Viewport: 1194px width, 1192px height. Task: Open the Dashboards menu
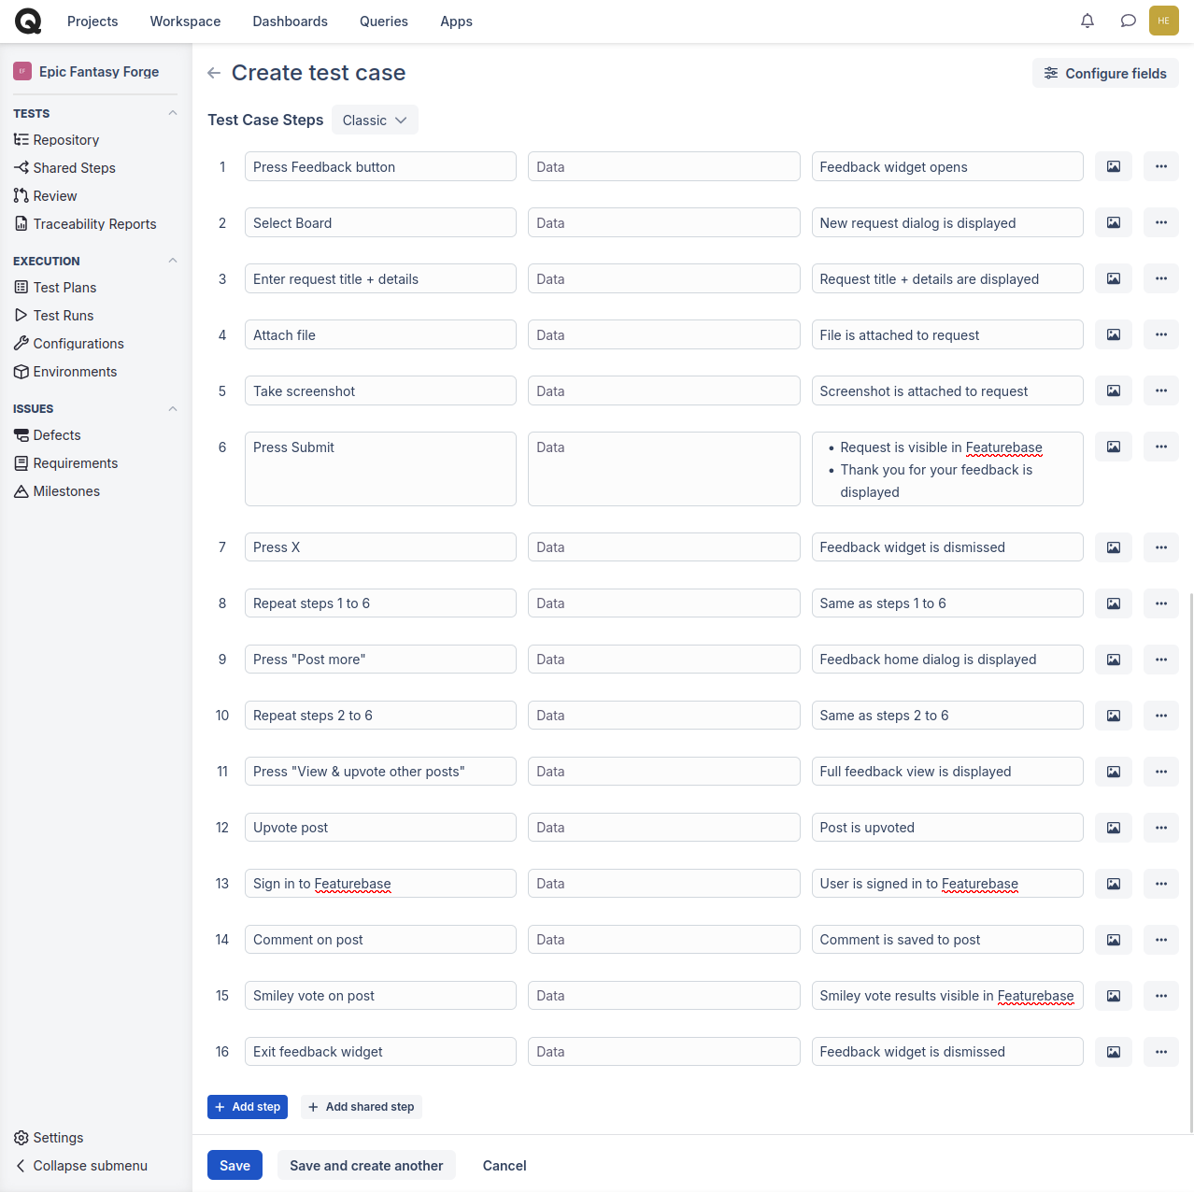point(290,21)
